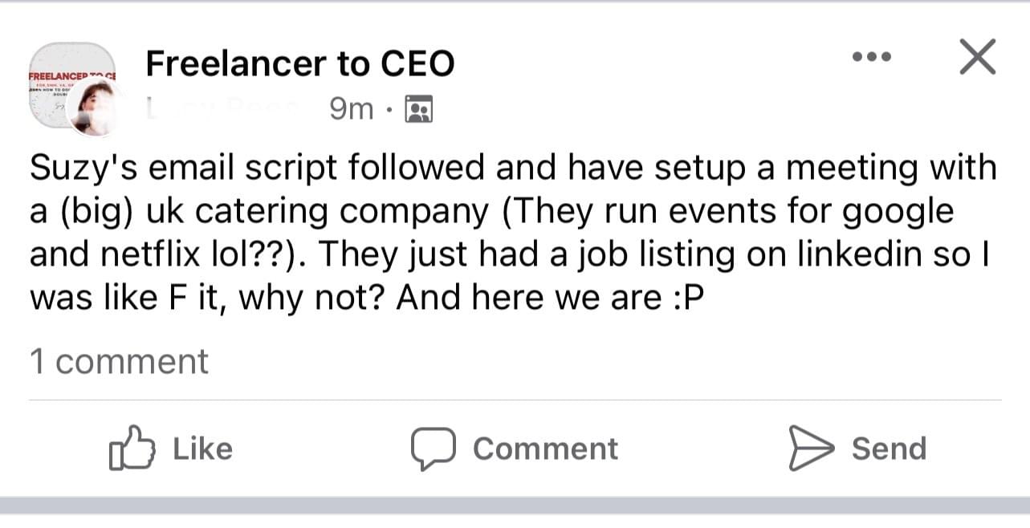This screenshot has height=528, width=1030.
Task: Click the paper plane Send icon
Action: click(811, 448)
